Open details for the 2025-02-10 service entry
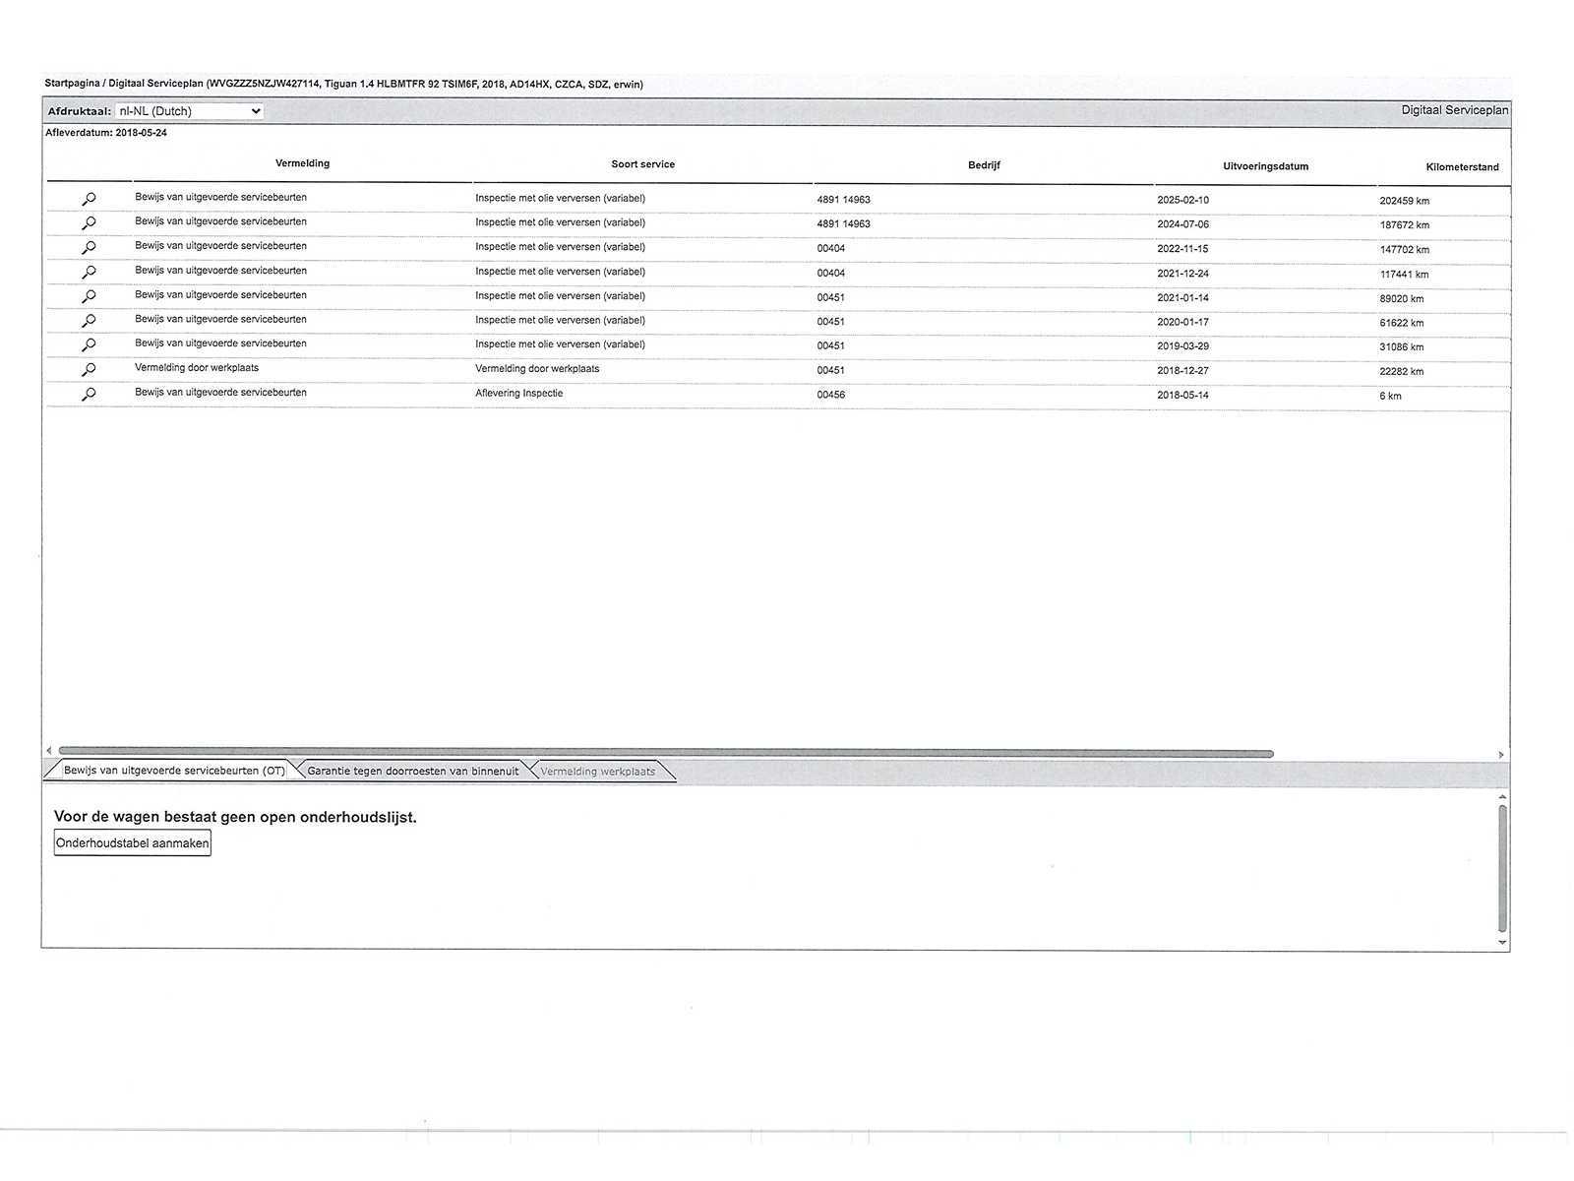 click(89, 199)
